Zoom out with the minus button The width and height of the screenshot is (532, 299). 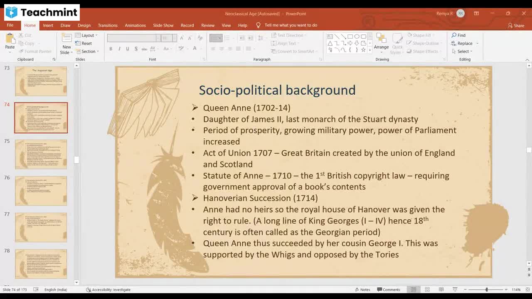(465, 289)
